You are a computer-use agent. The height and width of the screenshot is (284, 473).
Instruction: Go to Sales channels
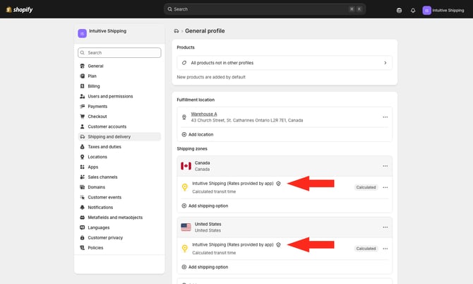pos(102,177)
